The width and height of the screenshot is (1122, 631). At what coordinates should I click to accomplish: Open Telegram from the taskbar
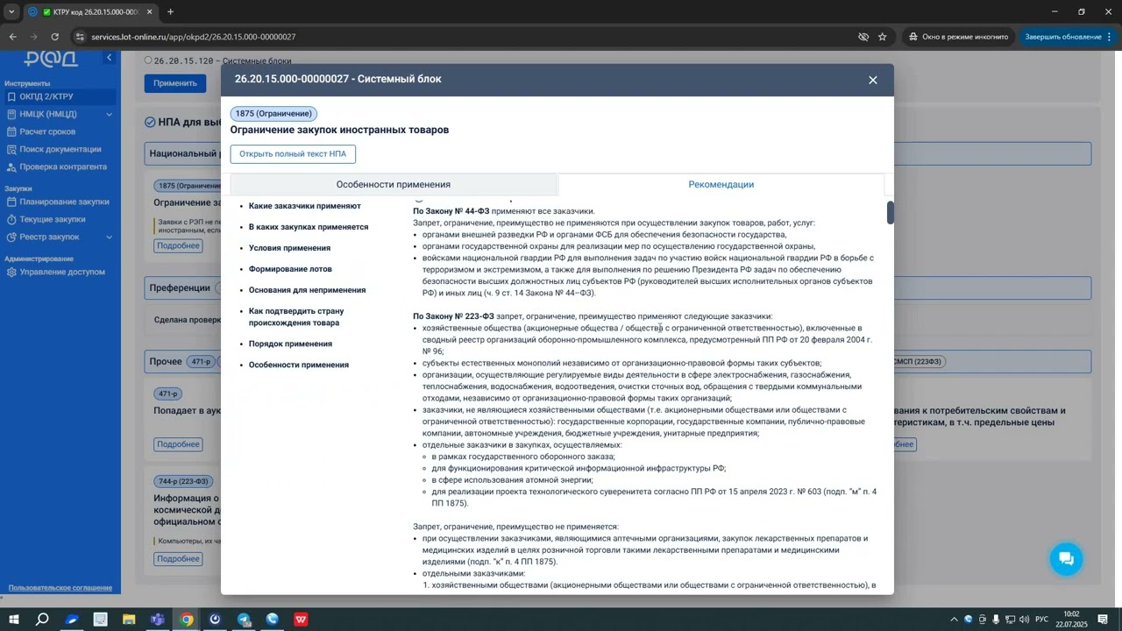click(244, 620)
